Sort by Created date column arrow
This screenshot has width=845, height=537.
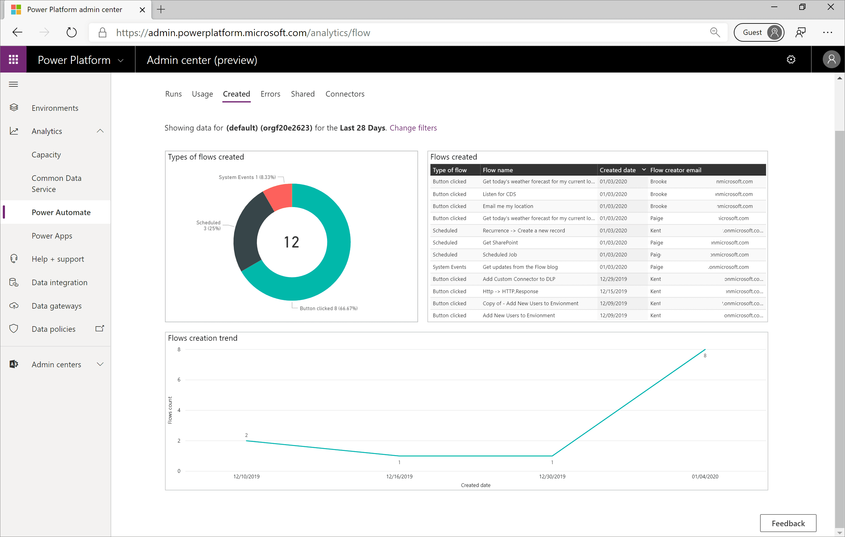pyautogui.click(x=644, y=170)
